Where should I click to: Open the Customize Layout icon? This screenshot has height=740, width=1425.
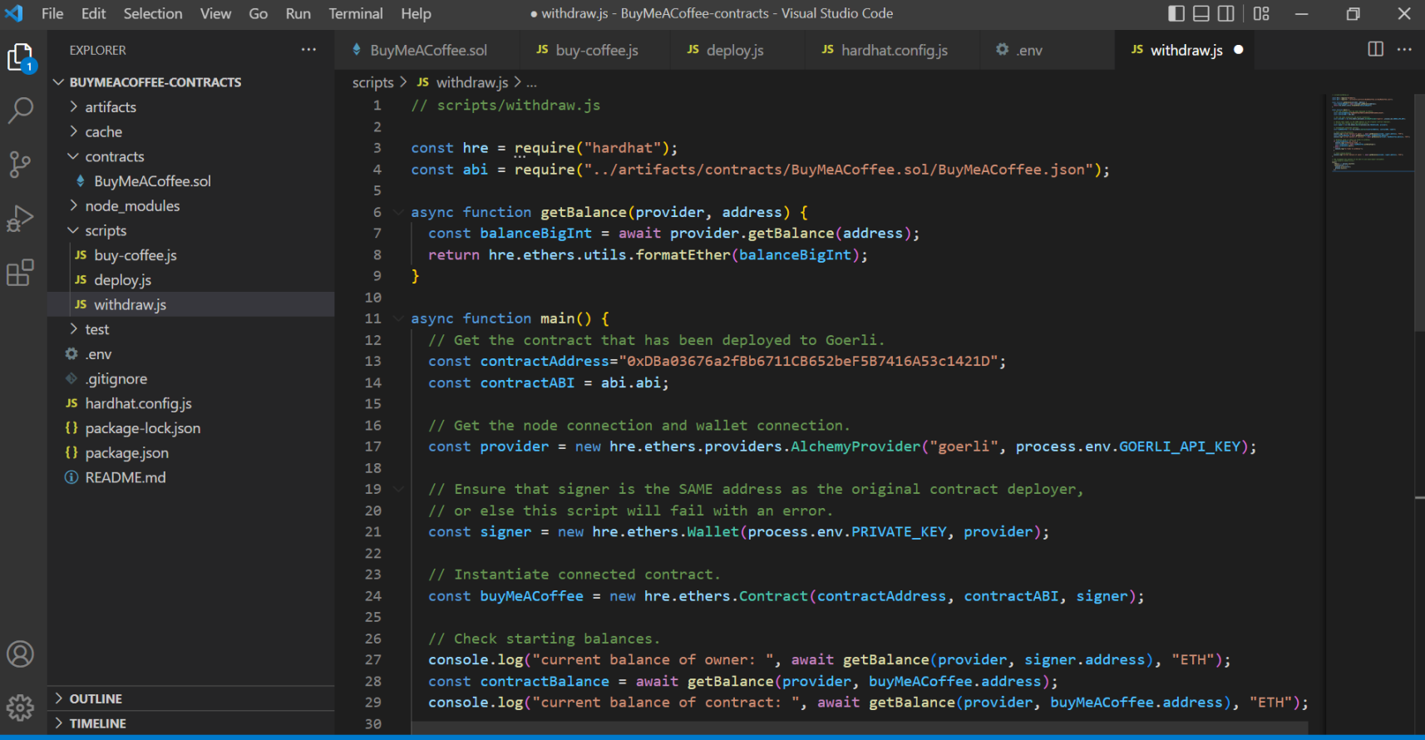coord(1261,13)
